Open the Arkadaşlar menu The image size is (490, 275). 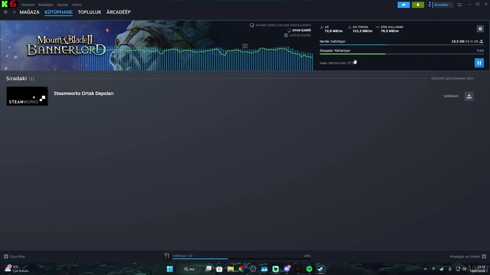tap(46, 5)
